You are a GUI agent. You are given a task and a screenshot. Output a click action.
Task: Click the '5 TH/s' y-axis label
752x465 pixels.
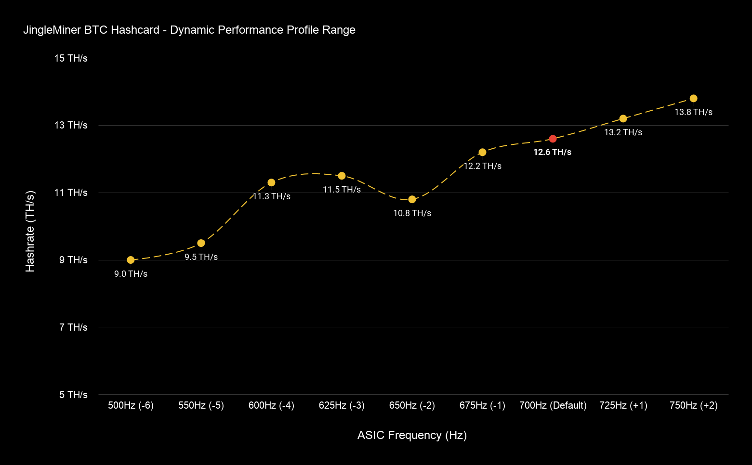point(73,395)
